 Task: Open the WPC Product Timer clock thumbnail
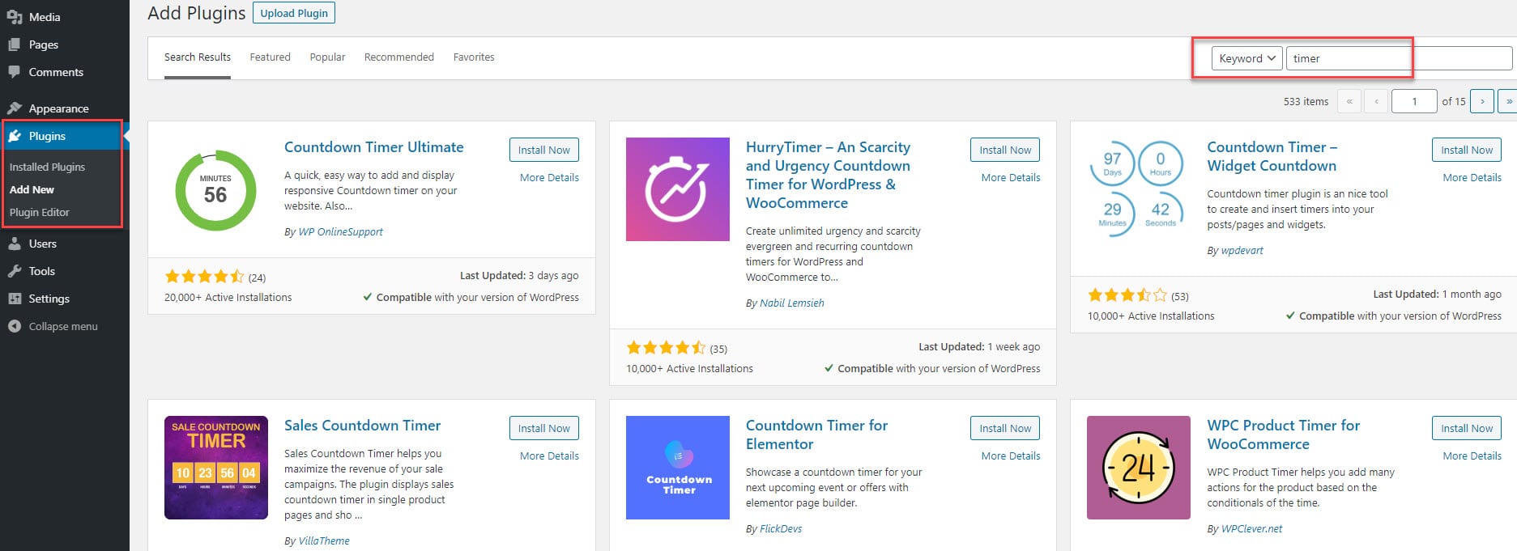click(x=1138, y=468)
